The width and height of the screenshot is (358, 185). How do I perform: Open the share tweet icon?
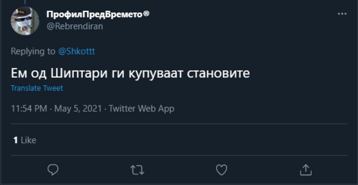305,169
